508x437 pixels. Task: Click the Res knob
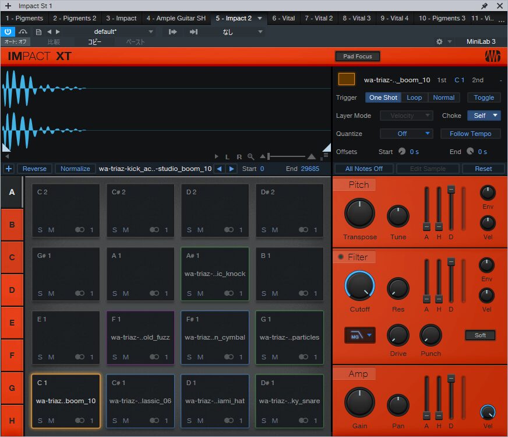[x=398, y=288]
